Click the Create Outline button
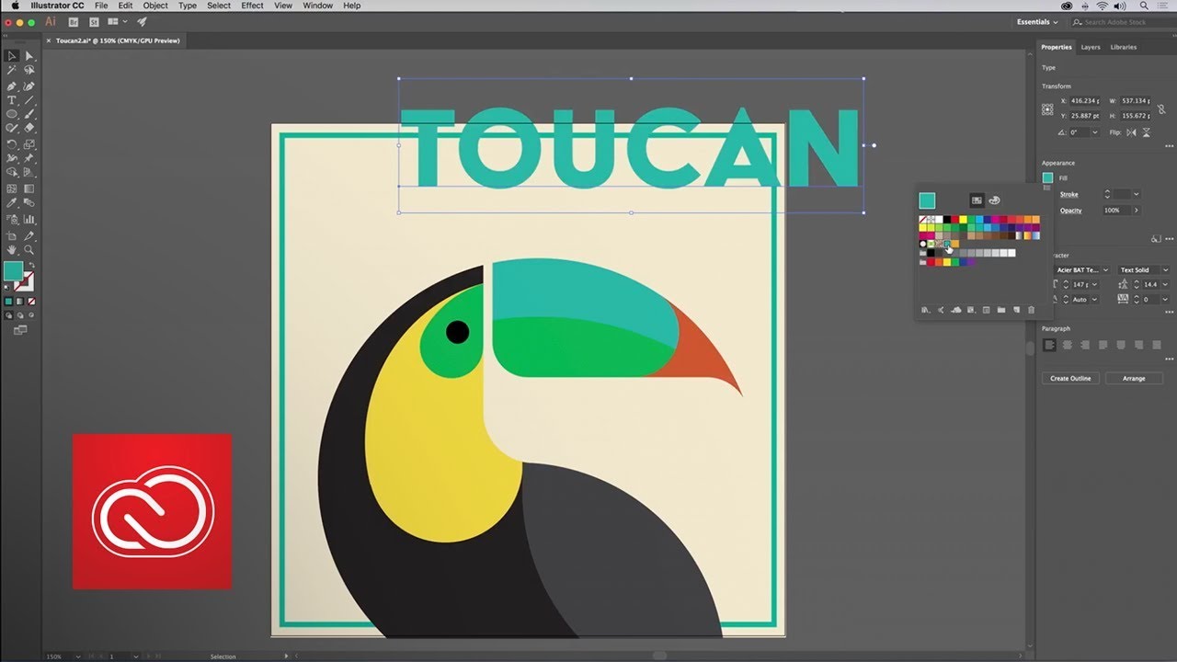The width and height of the screenshot is (1177, 662). (x=1070, y=379)
